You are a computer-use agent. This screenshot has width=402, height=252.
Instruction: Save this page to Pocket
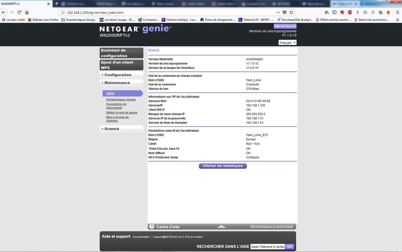(x=285, y=12)
